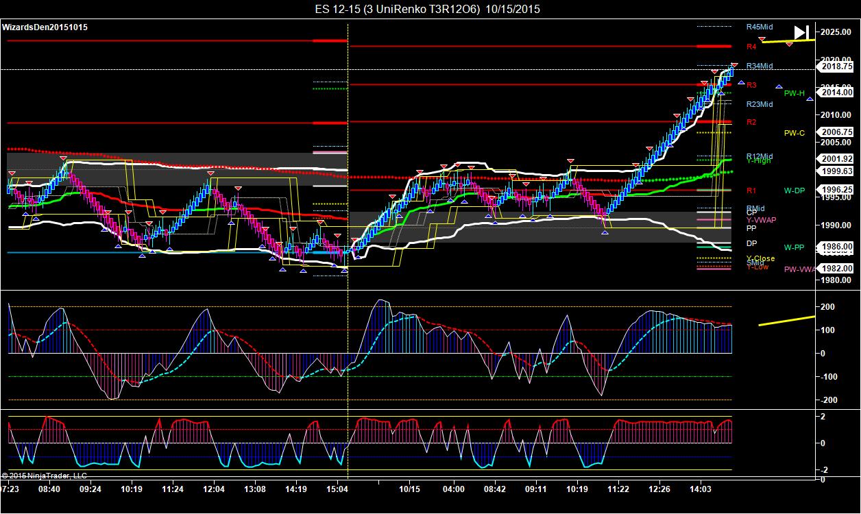Select the 08:42 time axis label

click(495, 490)
